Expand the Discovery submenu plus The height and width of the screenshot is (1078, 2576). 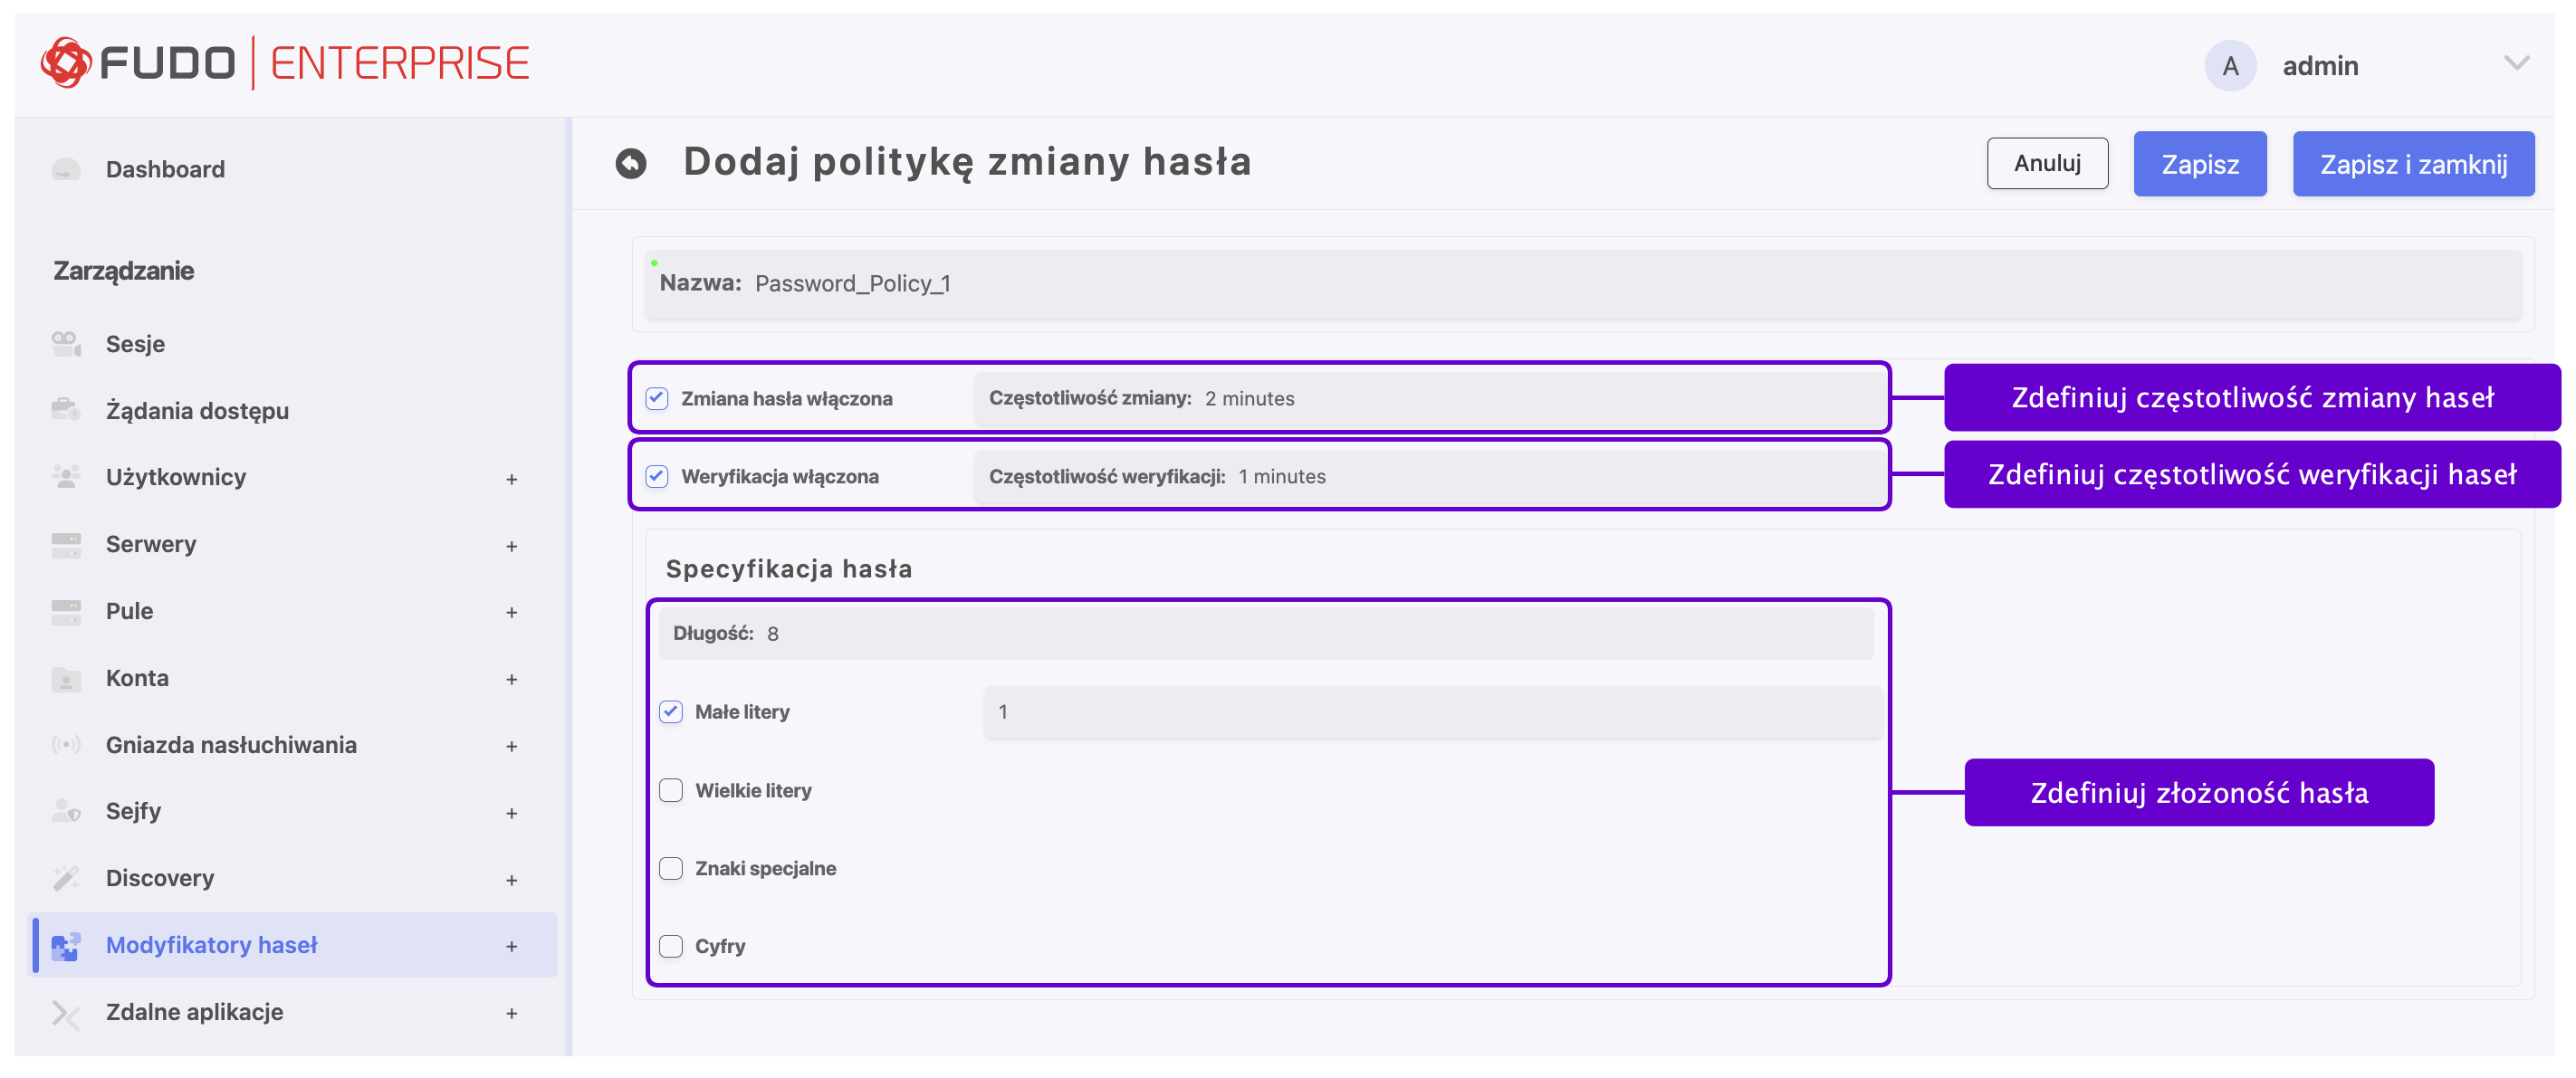[x=511, y=880]
